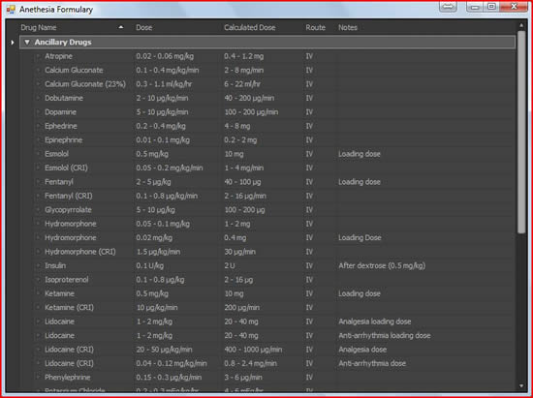Click the Analgesia dose note

pos(362,350)
